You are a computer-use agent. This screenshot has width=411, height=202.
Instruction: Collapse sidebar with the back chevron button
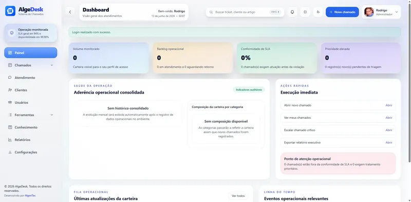click(x=70, y=12)
